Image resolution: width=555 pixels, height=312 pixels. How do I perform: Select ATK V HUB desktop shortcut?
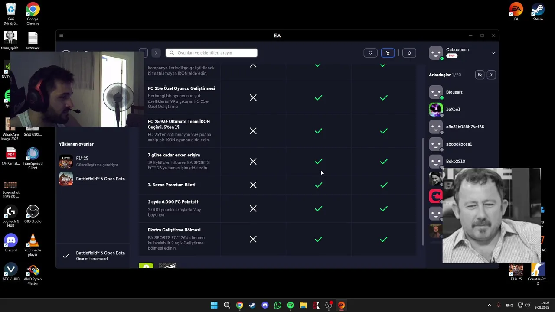point(11,272)
